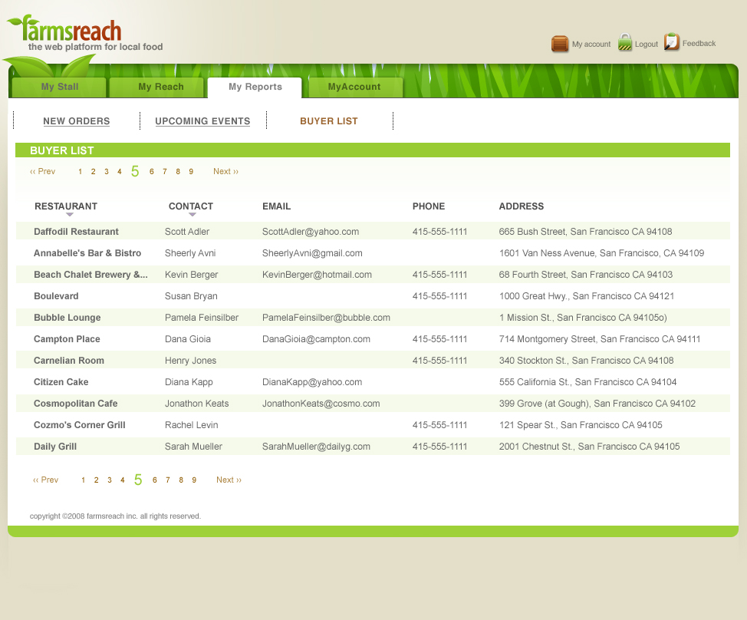Select the Buyer List sub-tab
Screen dimensions: 747x620
[x=328, y=121]
